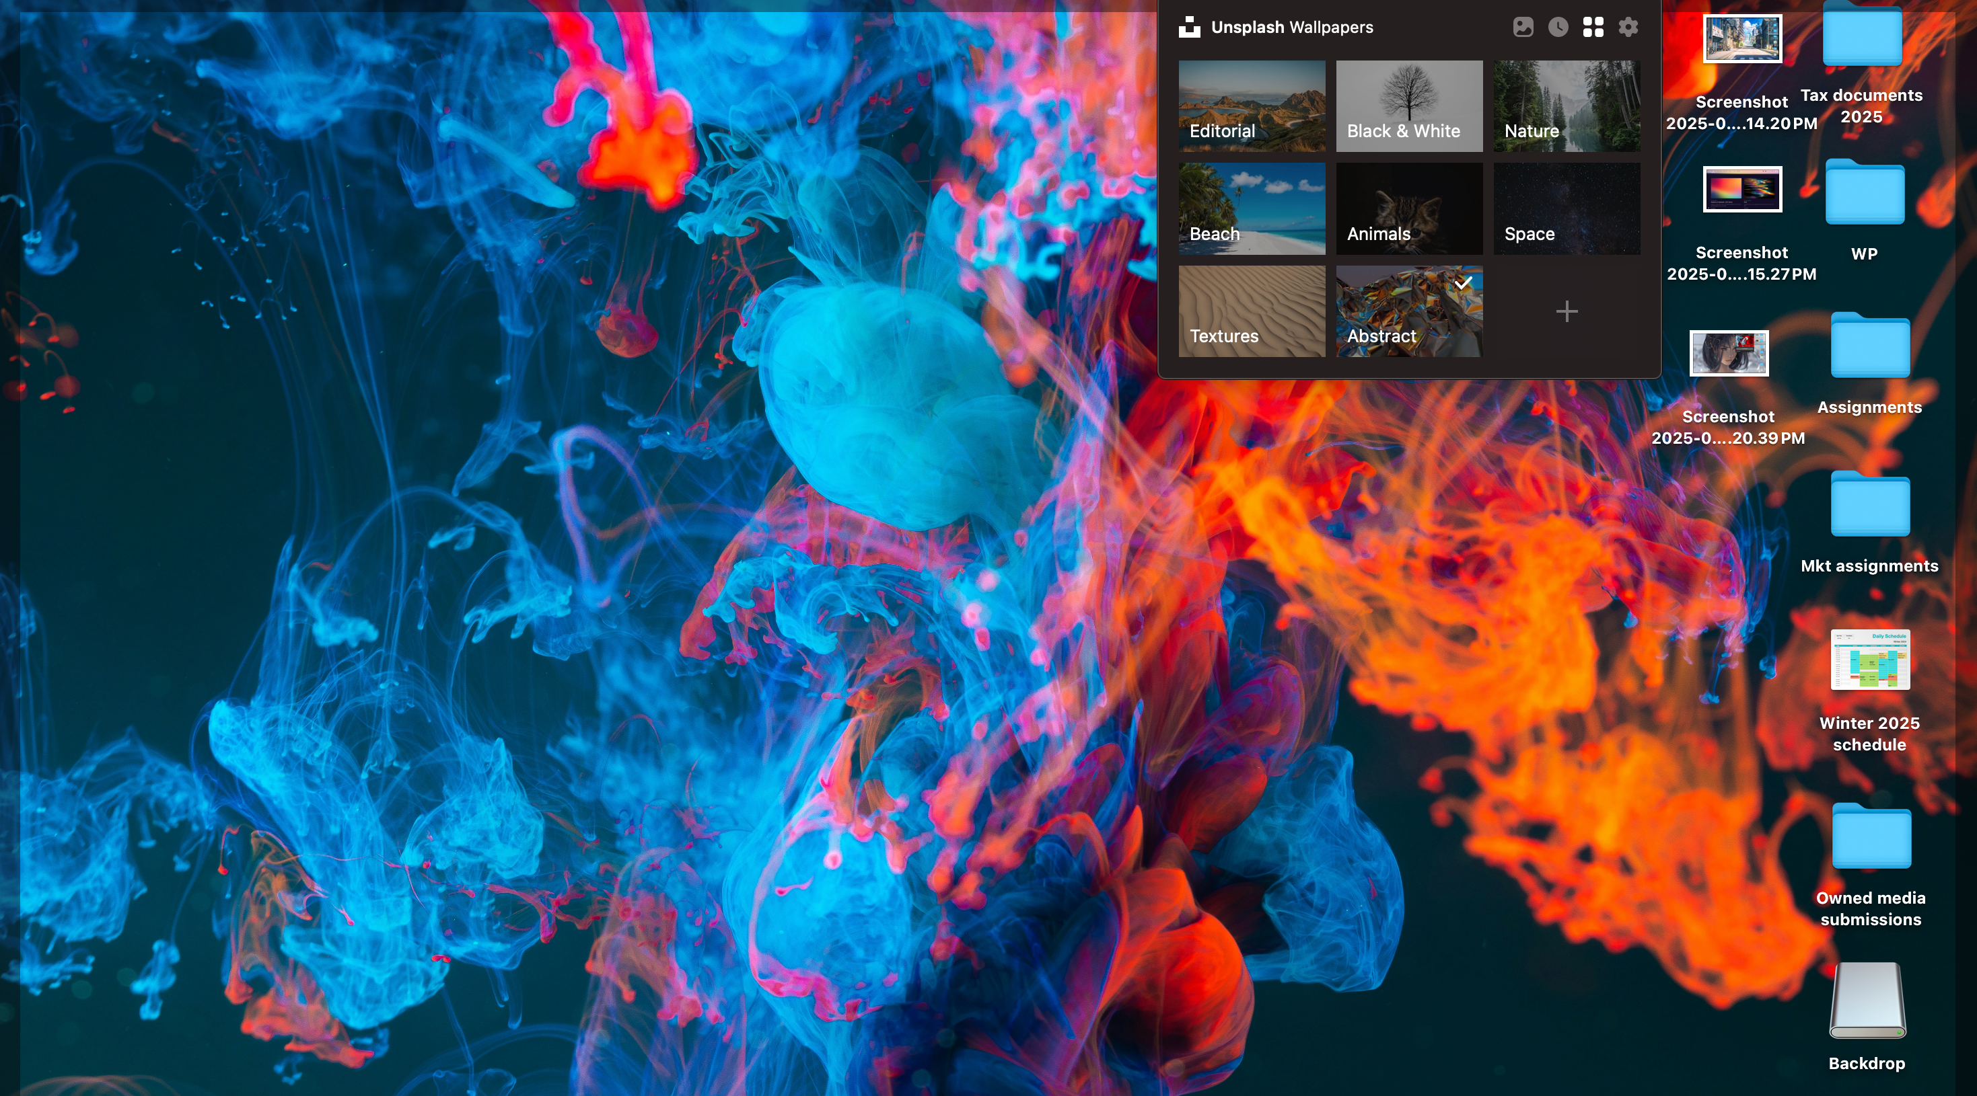Viewport: 1977px width, 1096px height.
Task: Select the Screenshot 14.20 PM file
Action: [x=1742, y=38]
